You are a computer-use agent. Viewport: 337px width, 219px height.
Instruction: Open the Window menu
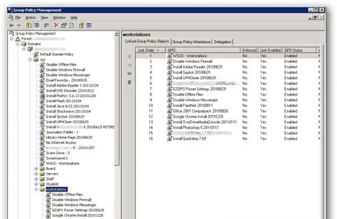click(59, 17)
